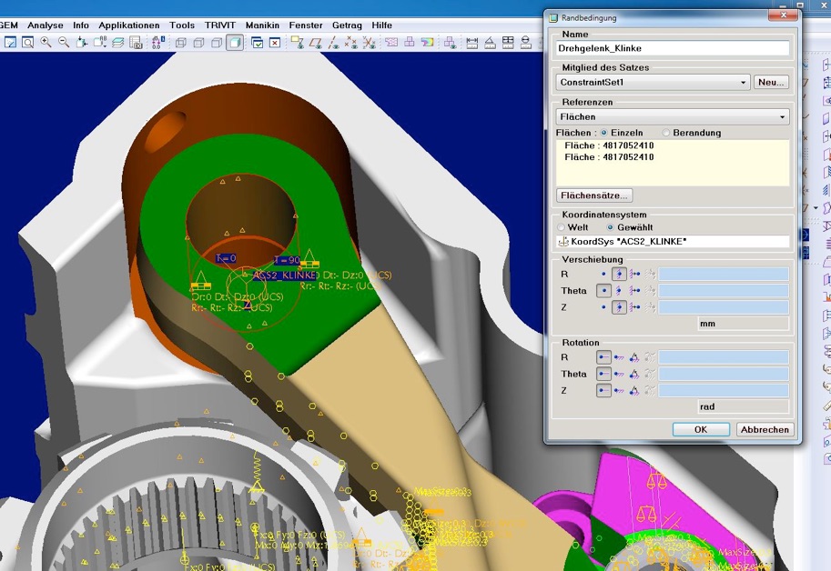Viewport: 831px width, 571px height.
Task: Toggle prescribed rotation for Rotation Theta
Action: coord(634,374)
